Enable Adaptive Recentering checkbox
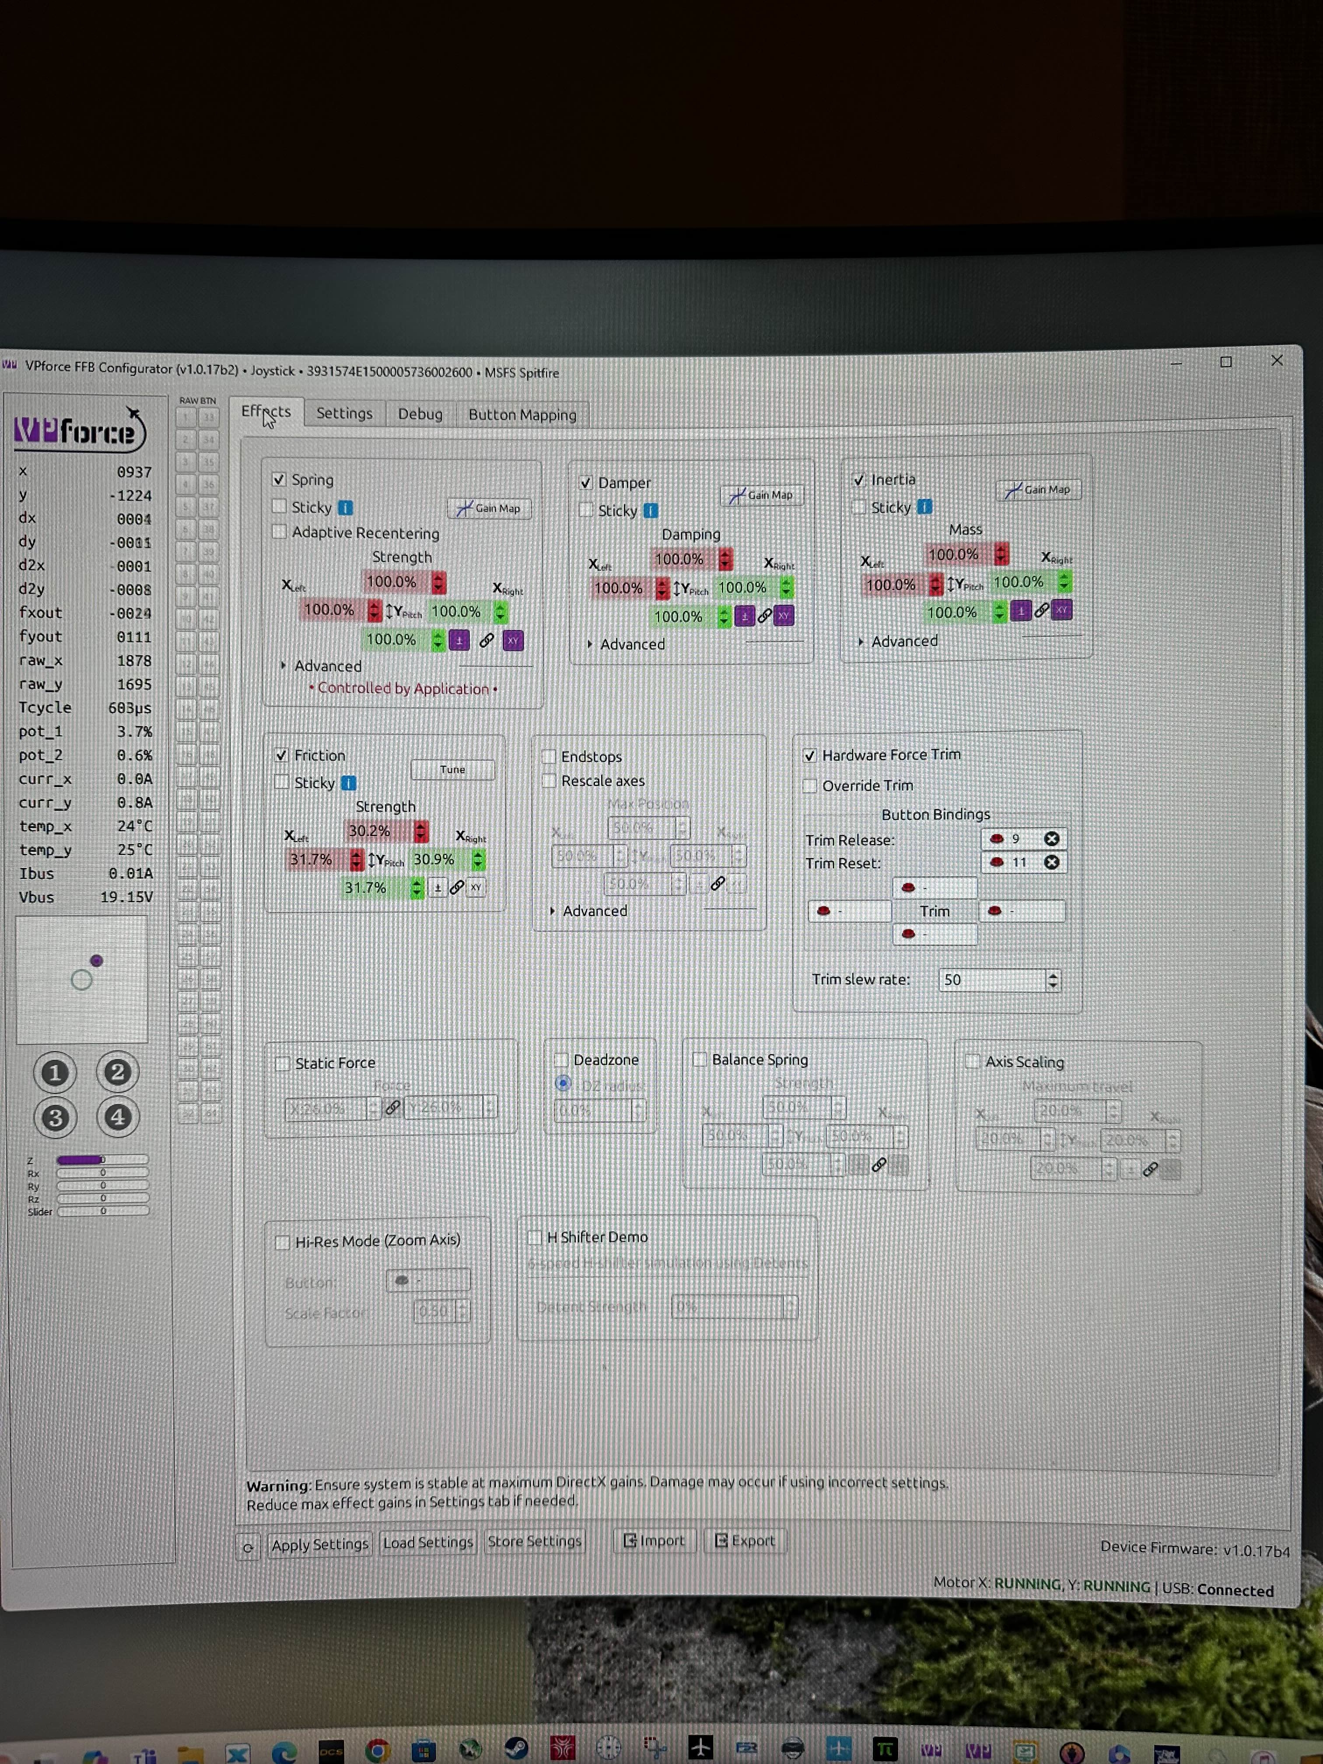 point(280,532)
